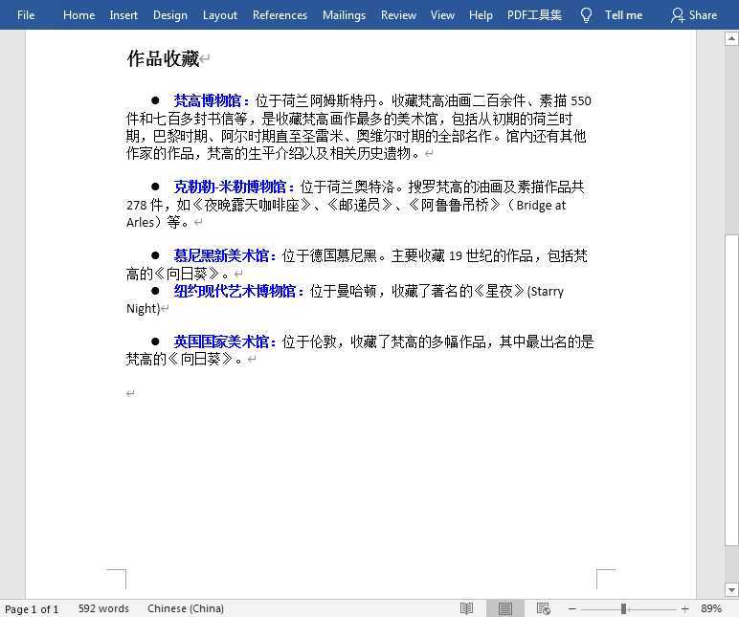Click the text (Starry
This screenshot has width=739, height=617.
(x=546, y=291)
